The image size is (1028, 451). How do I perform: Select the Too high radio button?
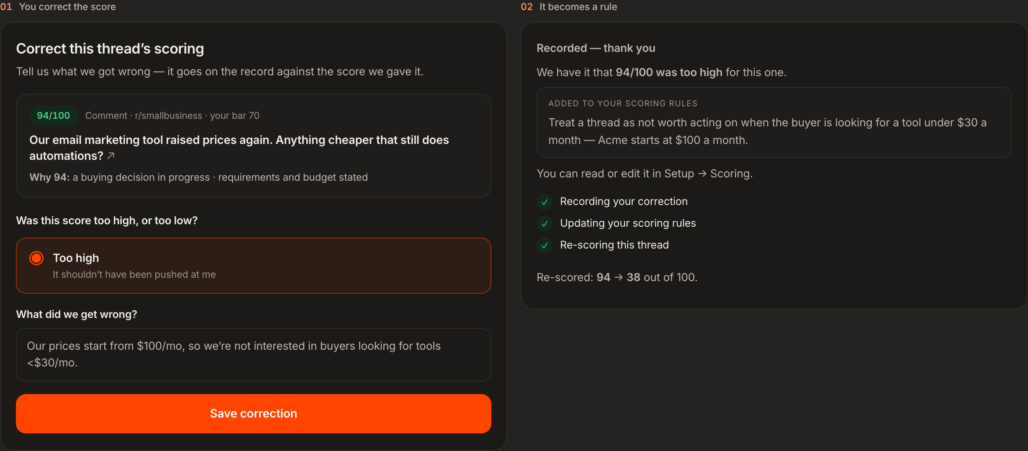pos(36,258)
